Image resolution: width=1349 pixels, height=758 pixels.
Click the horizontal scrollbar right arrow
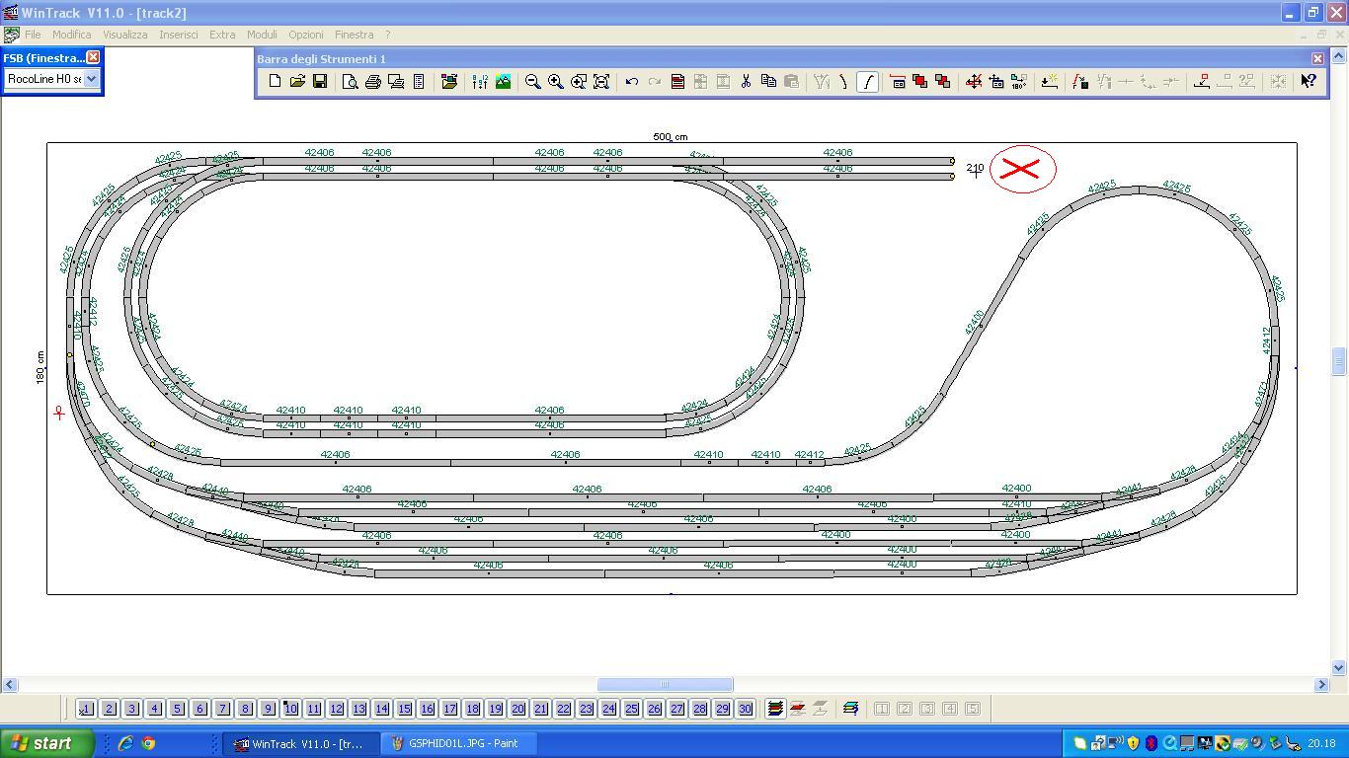click(1321, 684)
